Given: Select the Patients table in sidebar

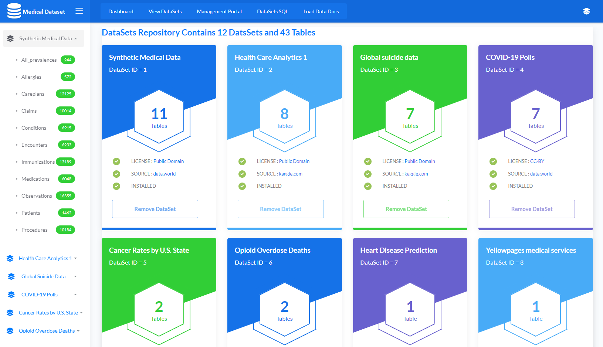Looking at the screenshot, I should click(x=31, y=213).
